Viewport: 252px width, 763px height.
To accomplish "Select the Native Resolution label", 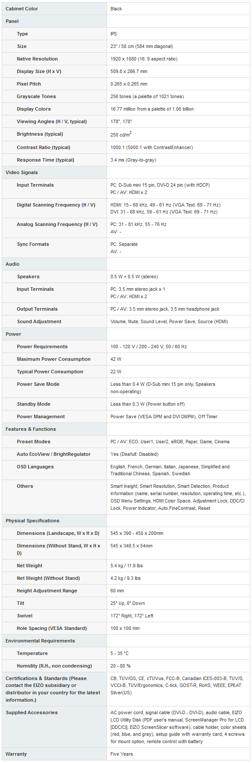I will tap(37, 59).
